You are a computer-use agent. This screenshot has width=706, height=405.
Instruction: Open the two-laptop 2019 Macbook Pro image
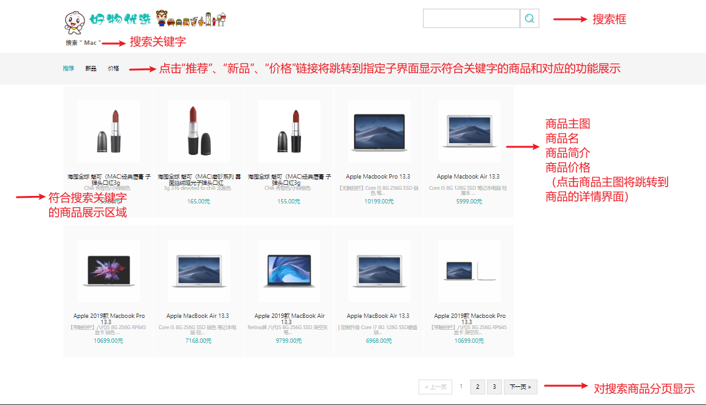tap(469, 271)
